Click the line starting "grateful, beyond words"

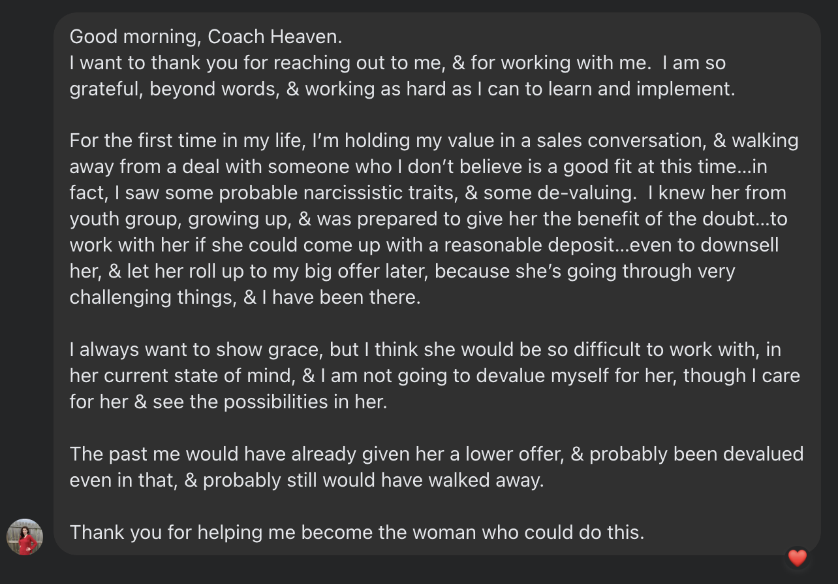[402, 89]
